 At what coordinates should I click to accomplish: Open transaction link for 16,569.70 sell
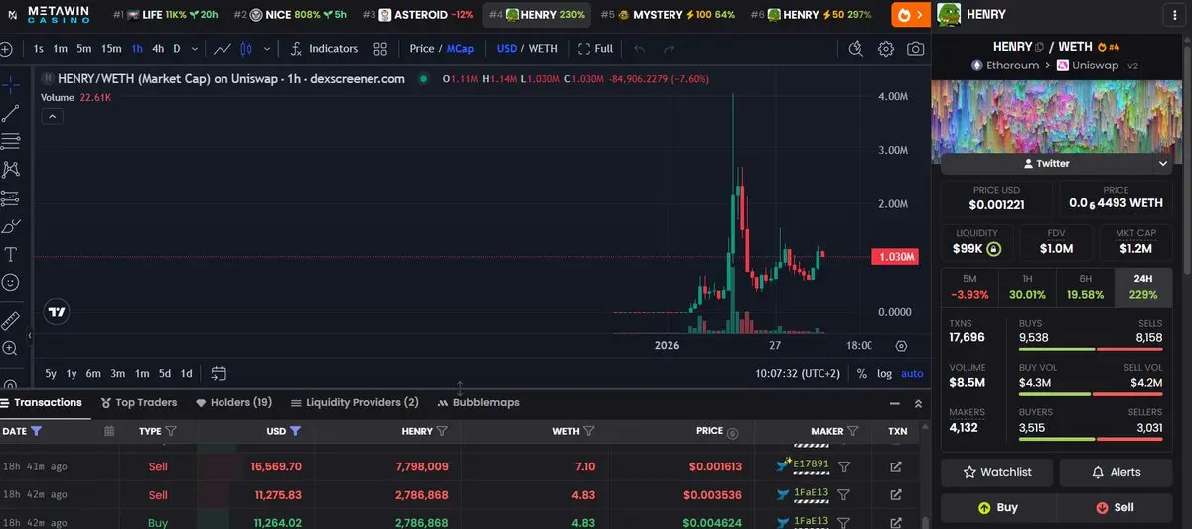pos(896,466)
